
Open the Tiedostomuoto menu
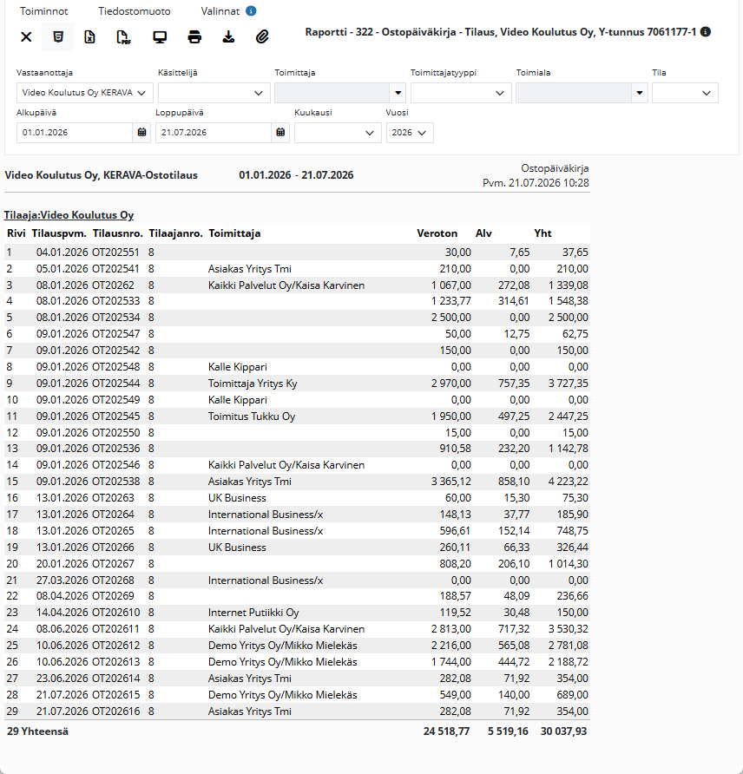tap(135, 11)
